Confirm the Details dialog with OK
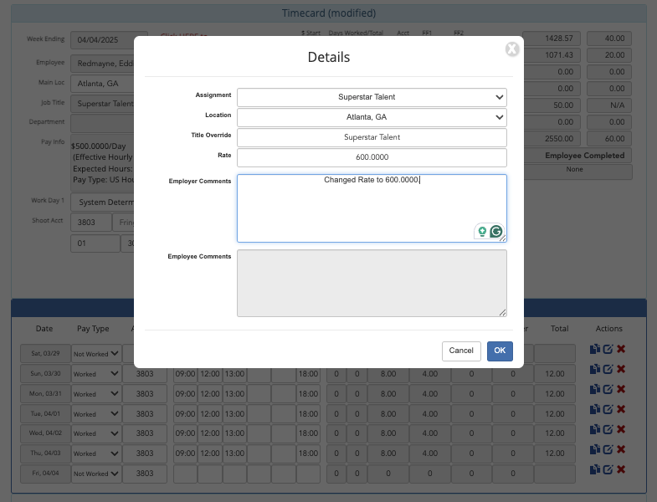Screen dimensions: 657x502 tap(500, 351)
